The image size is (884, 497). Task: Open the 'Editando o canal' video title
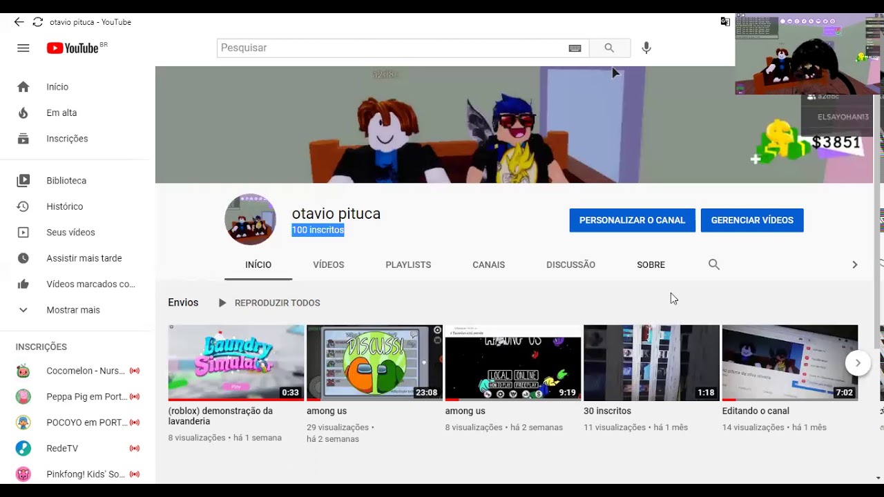click(x=756, y=411)
